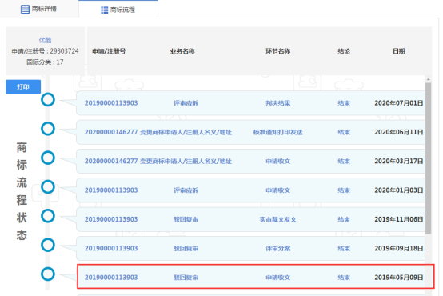443x296 pixels.
Task: Select timeline circle for 2020年07月01日 entry
Action: coord(48,100)
